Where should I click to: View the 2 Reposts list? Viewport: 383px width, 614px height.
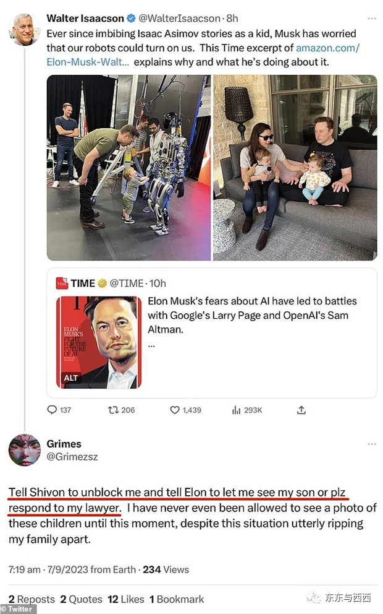click(x=31, y=599)
